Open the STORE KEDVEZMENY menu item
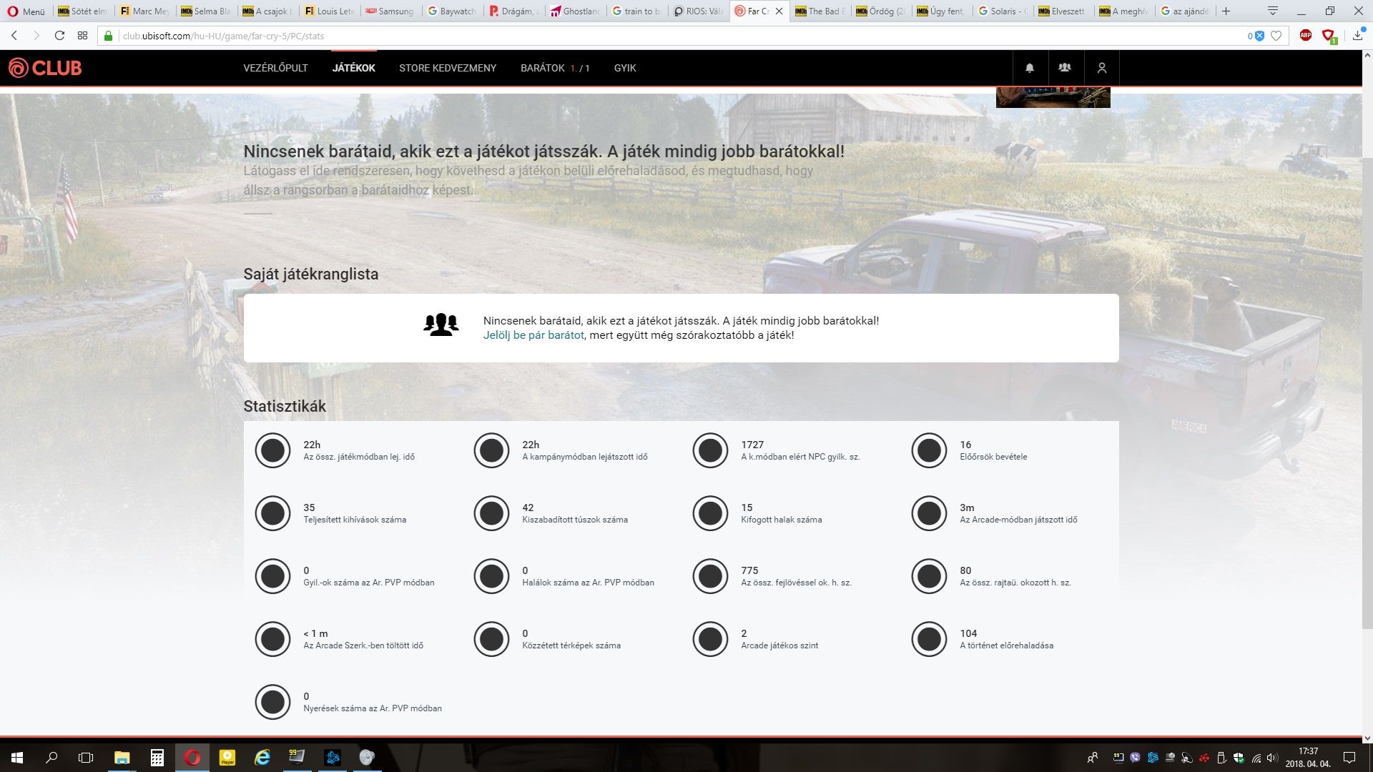 [x=447, y=68]
